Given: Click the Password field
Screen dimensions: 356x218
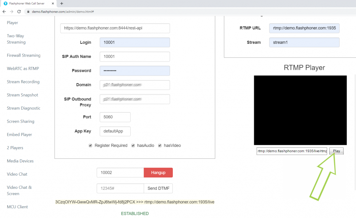Looking at the screenshot, I should (135, 71).
